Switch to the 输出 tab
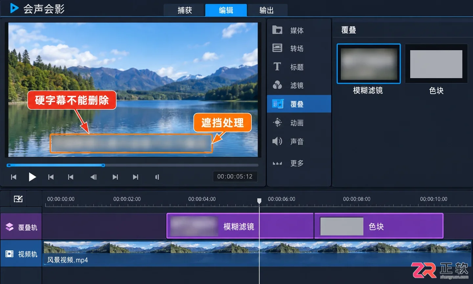The height and width of the screenshot is (284, 473). click(267, 10)
